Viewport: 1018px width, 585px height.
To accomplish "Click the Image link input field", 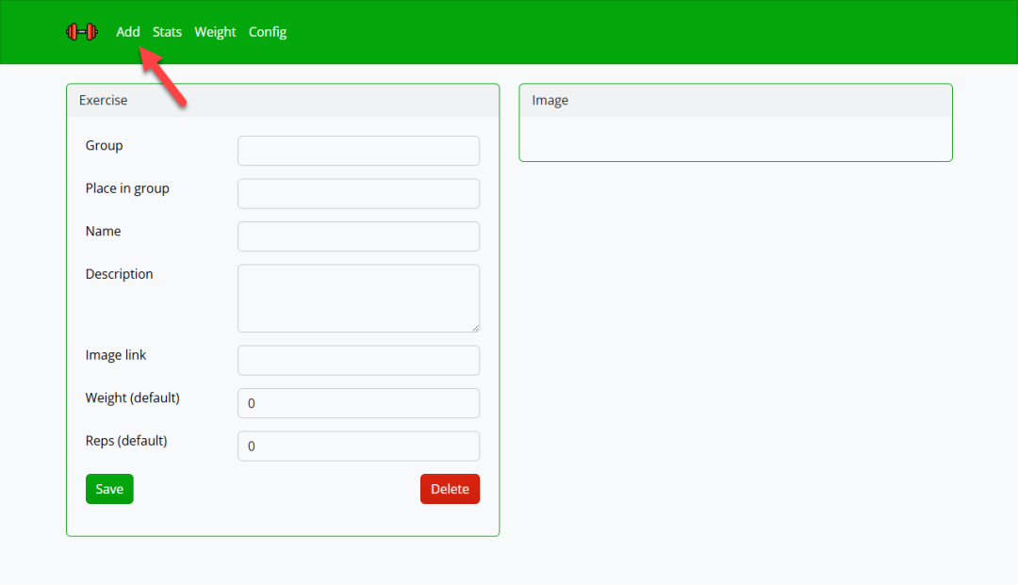I will tap(358, 360).
